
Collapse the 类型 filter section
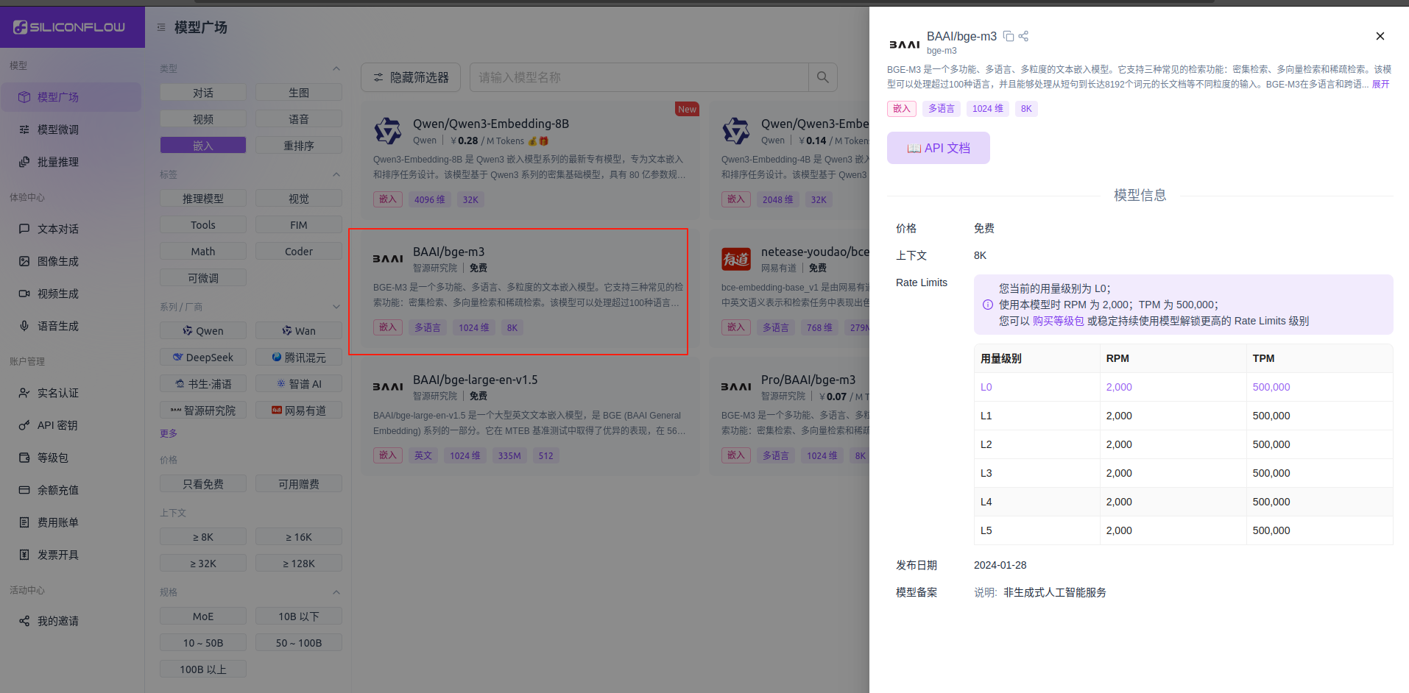pos(336,68)
